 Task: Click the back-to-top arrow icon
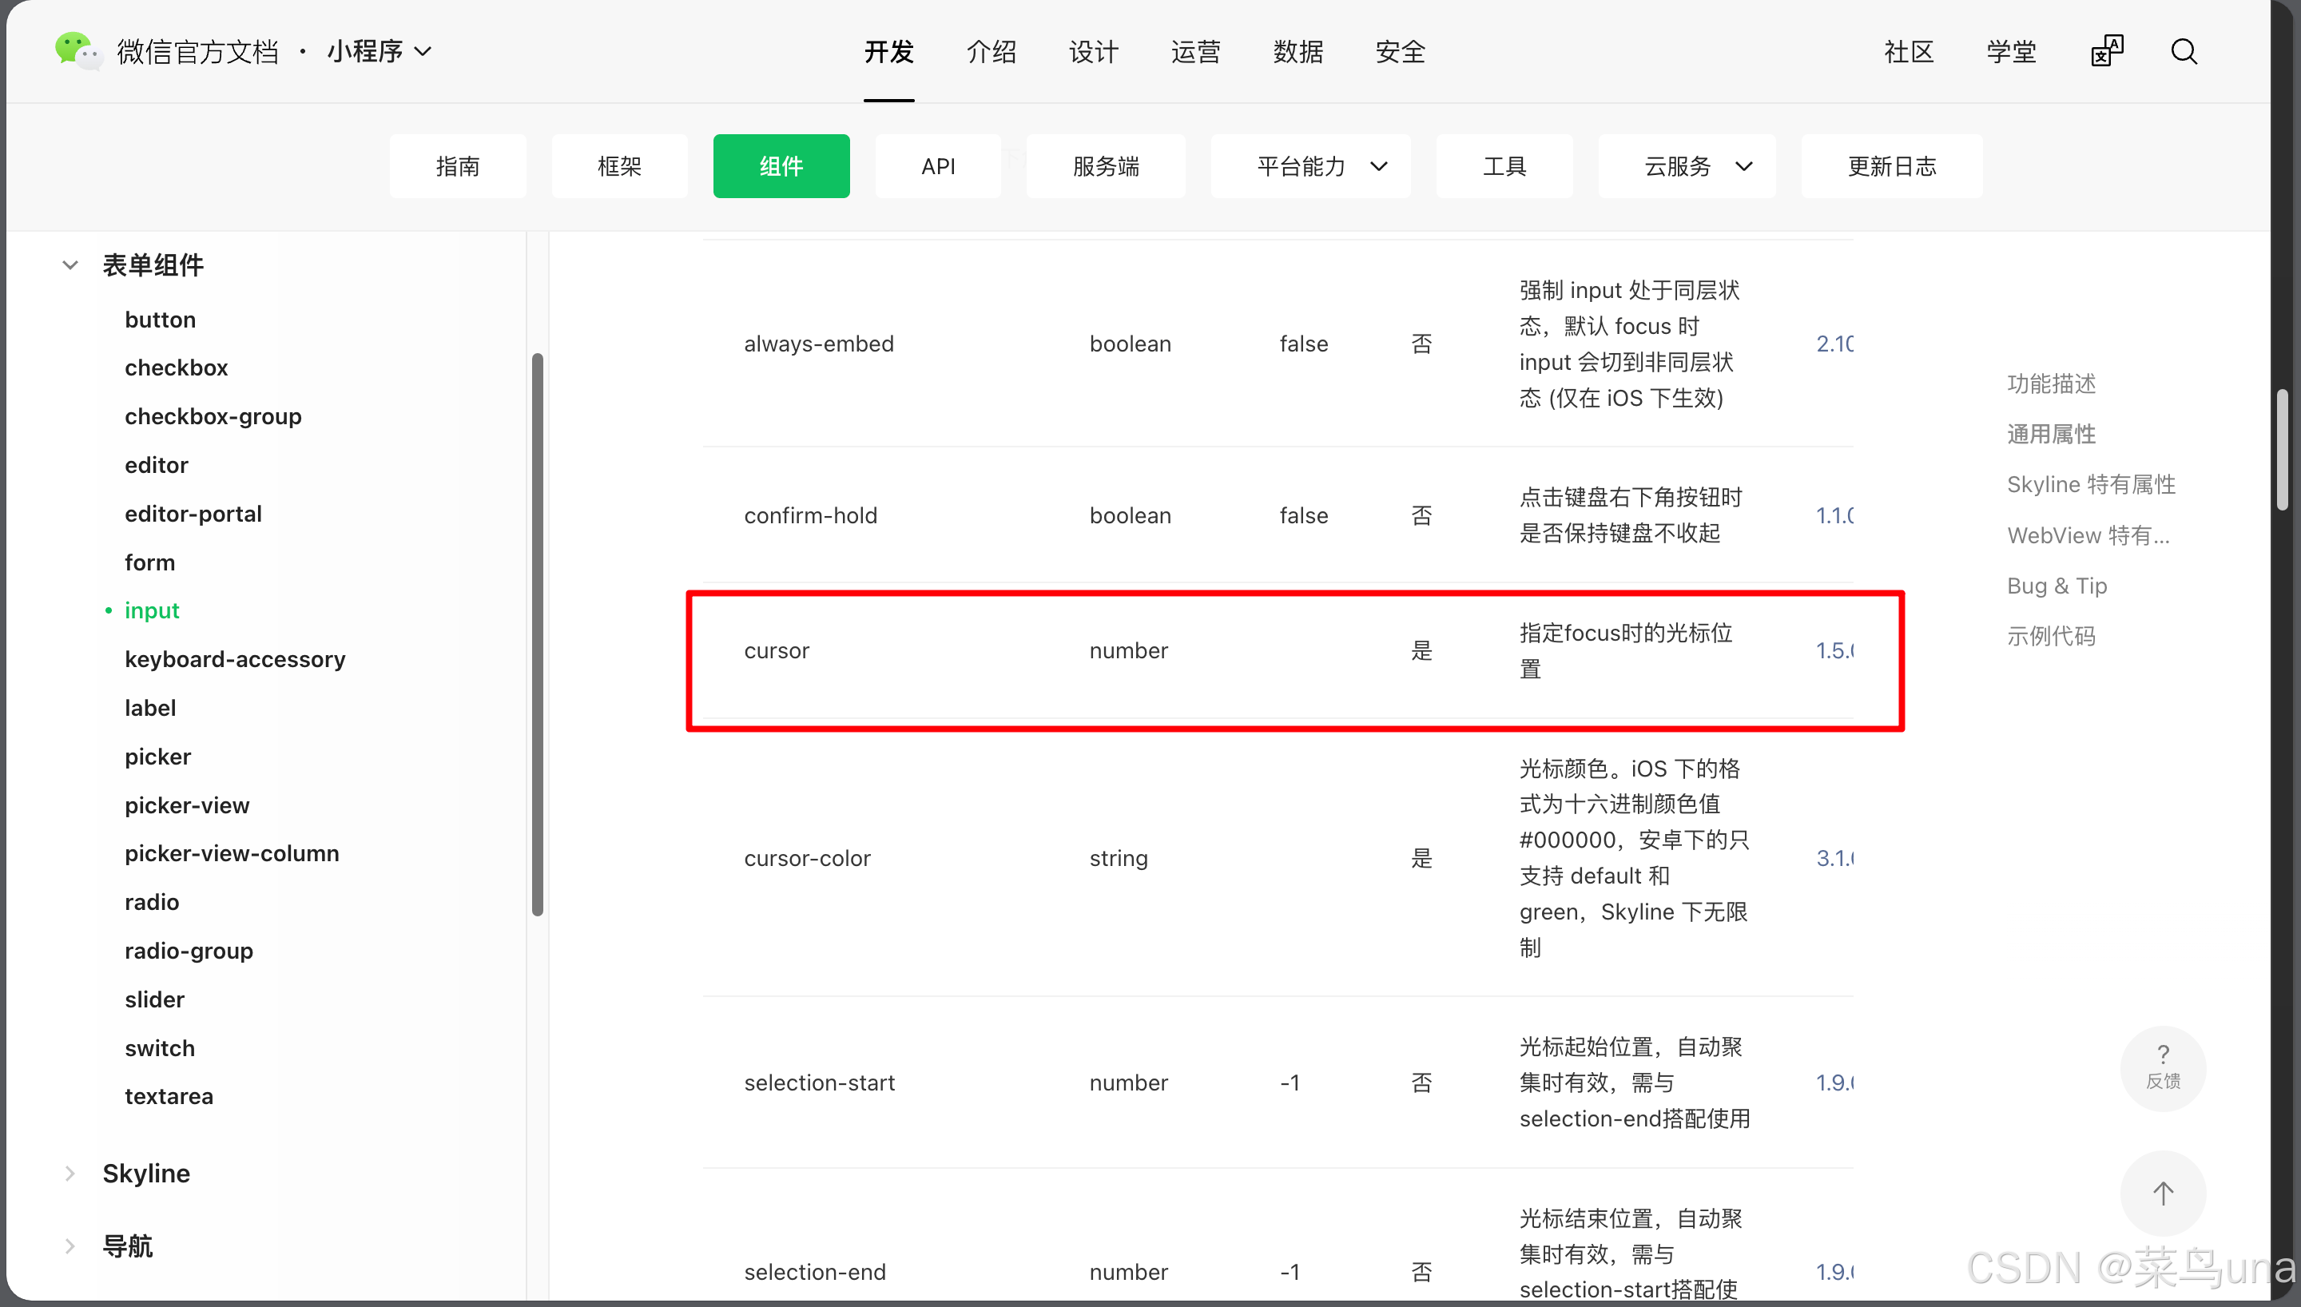pyautogui.click(x=2162, y=1192)
